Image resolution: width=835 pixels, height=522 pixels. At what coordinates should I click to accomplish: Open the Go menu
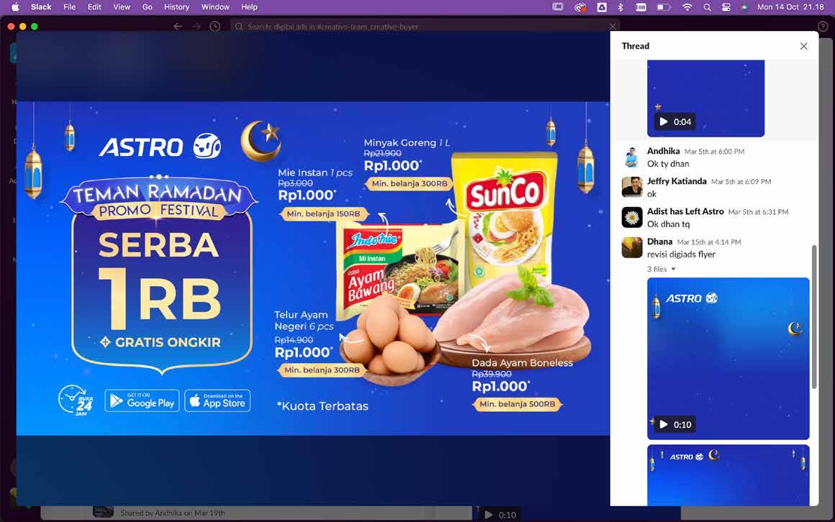click(147, 7)
